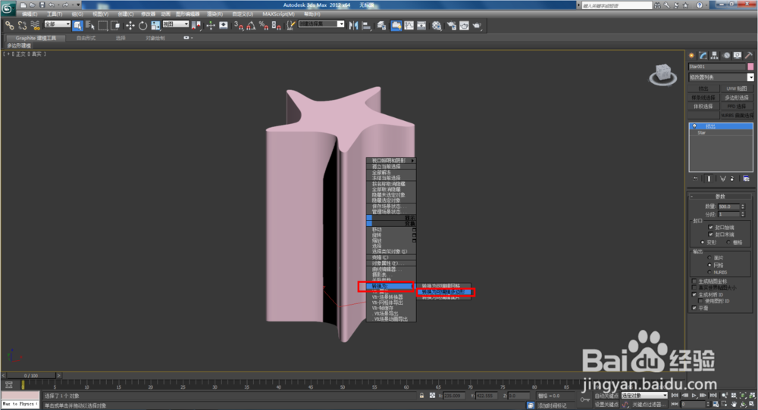Toggle the light bulb on 挤出 modifier
Image resolution: width=758 pixels, height=410 pixels.
(694, 126)
